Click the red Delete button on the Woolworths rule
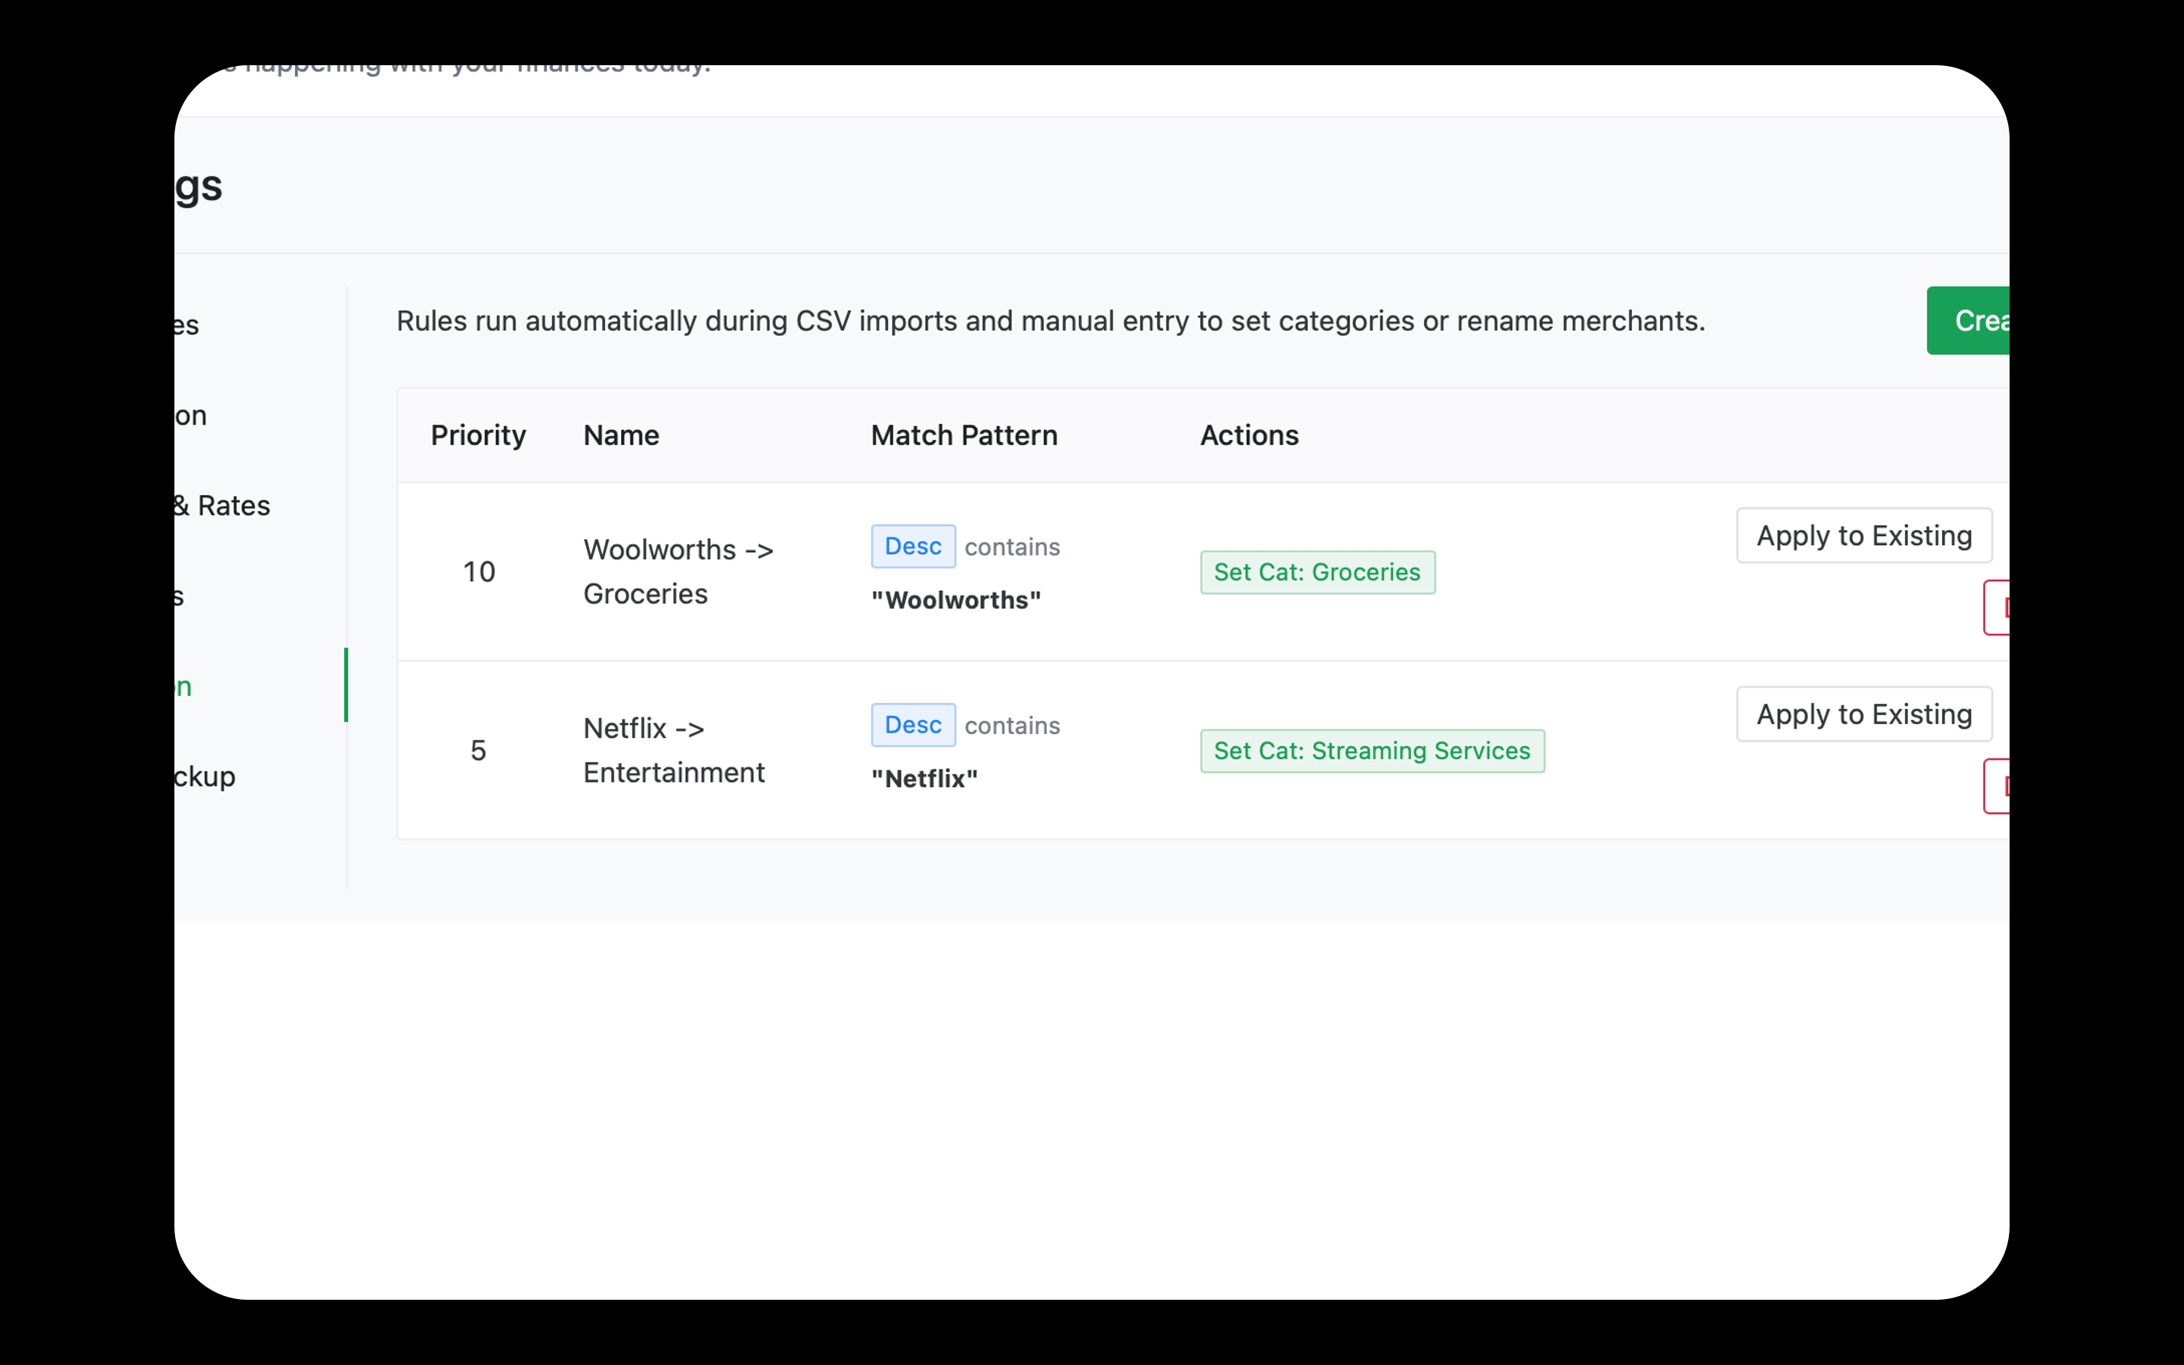The height and width of the screenshot is (1365, 2184). 1998,607
